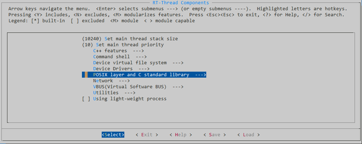
Task: Click the Select button
Action: click(x=113, y=134)
